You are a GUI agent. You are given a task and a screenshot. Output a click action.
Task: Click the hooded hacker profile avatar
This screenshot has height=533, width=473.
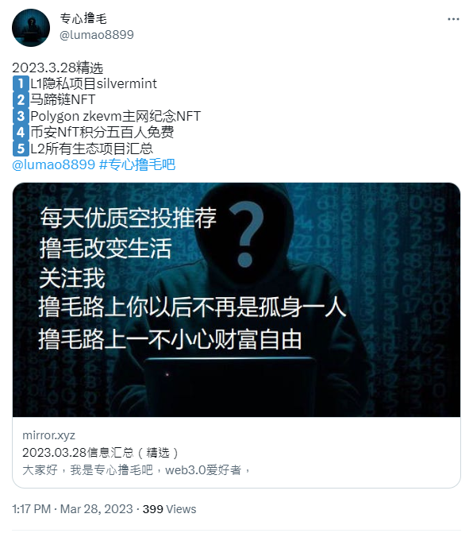coord(31,28)
